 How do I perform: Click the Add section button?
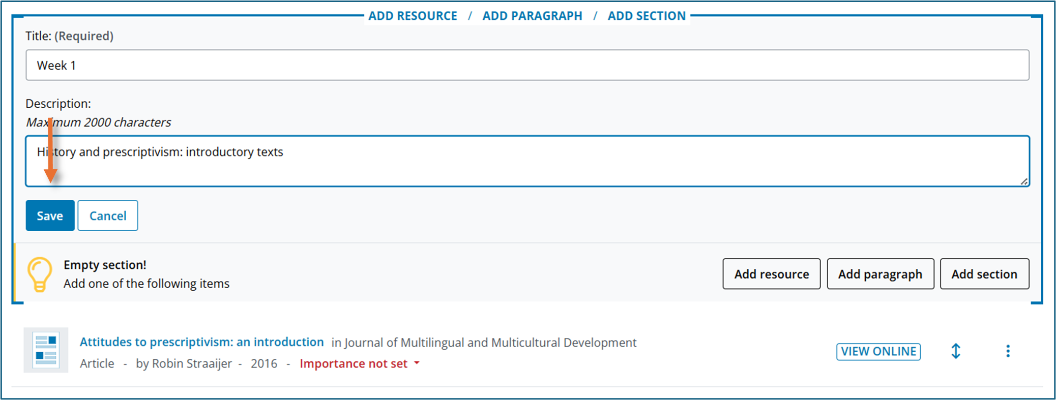(984, 274)
